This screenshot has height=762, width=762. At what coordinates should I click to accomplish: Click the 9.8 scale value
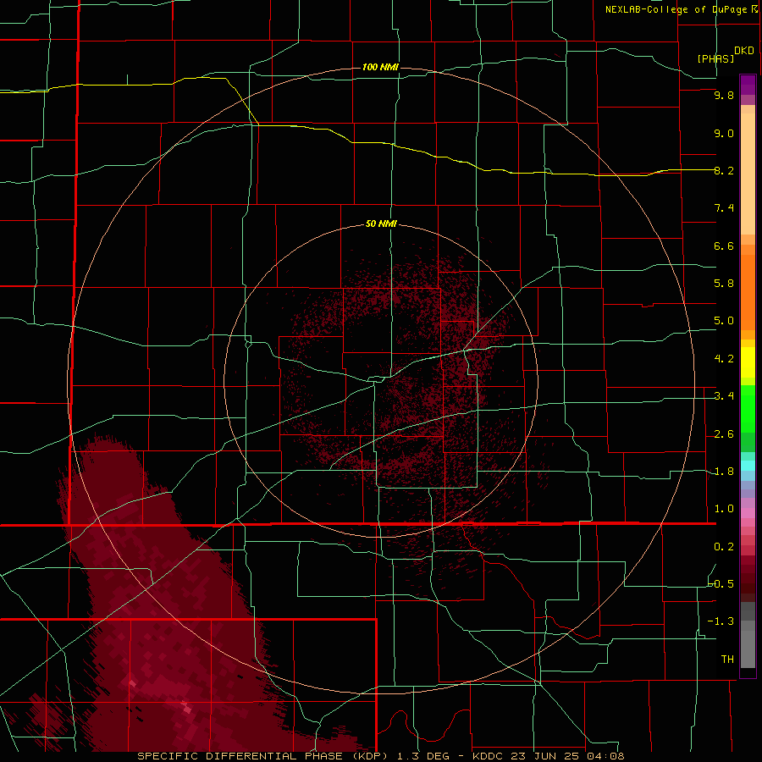pyautogui.click(x=724, y=95)
